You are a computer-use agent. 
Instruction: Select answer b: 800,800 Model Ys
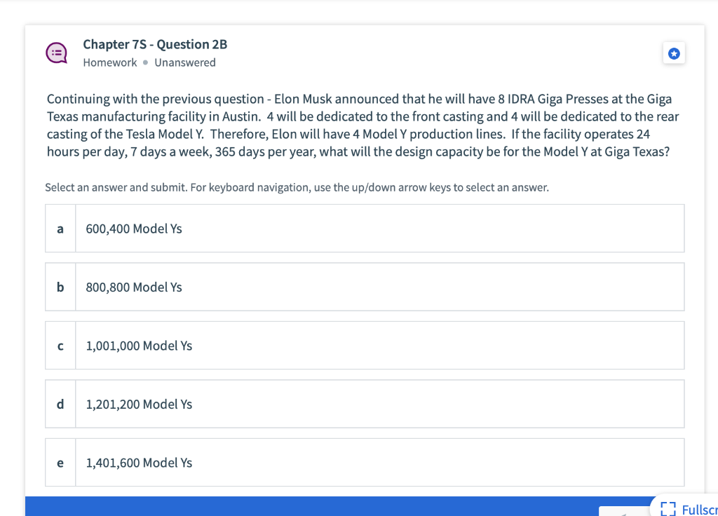pos(365,287)
